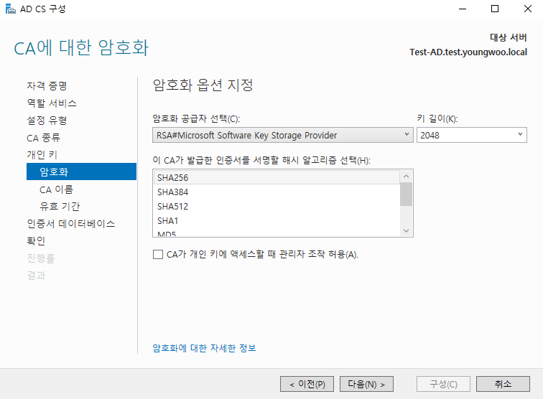Go to 설정 유형 step
The width and height of the screenshot is (543, 399).
47,121
